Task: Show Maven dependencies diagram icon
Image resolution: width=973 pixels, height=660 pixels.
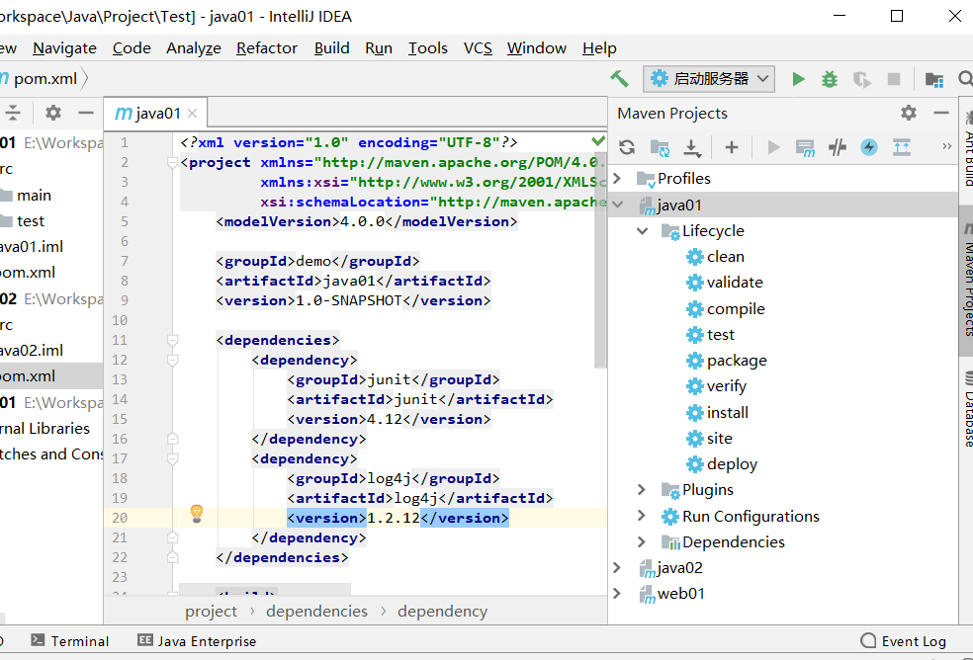Action: coord(902,147)
